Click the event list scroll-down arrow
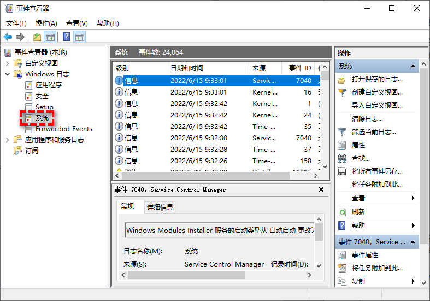This screenshot has height=301, width=430. click(325, 167)
